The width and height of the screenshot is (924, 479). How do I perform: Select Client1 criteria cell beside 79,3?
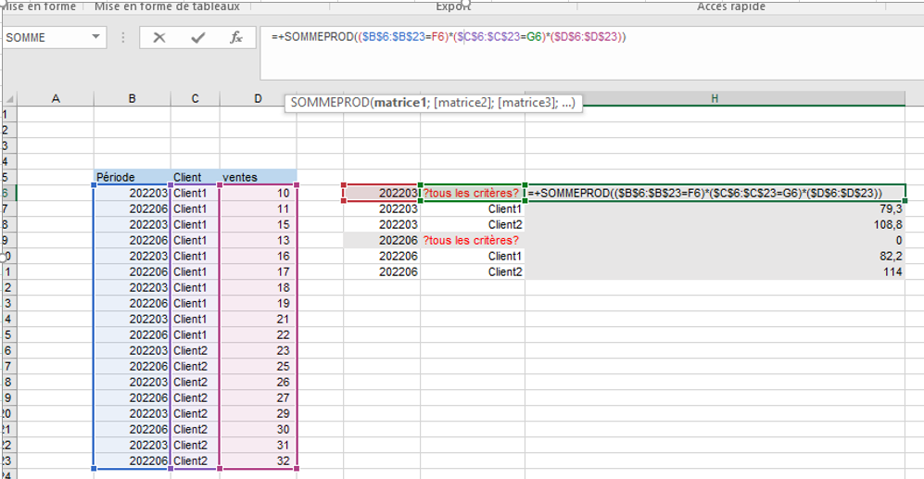[472, 208]
